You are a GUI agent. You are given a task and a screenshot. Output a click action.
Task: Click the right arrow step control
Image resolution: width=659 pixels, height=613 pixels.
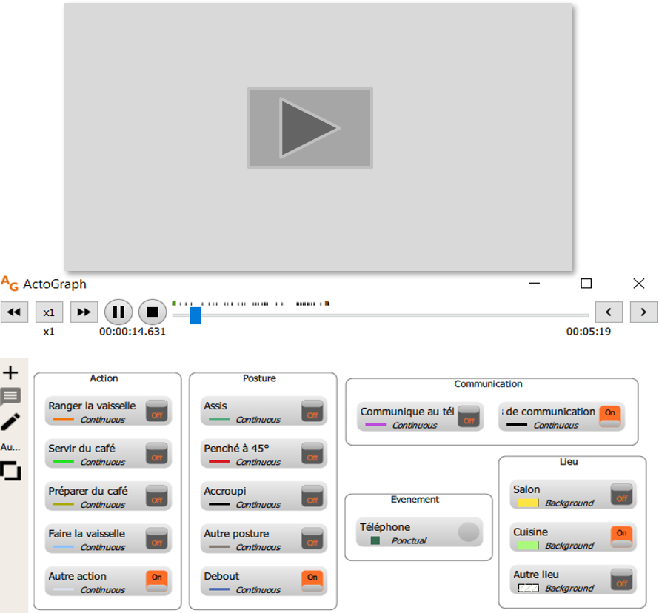click(643, 312)
